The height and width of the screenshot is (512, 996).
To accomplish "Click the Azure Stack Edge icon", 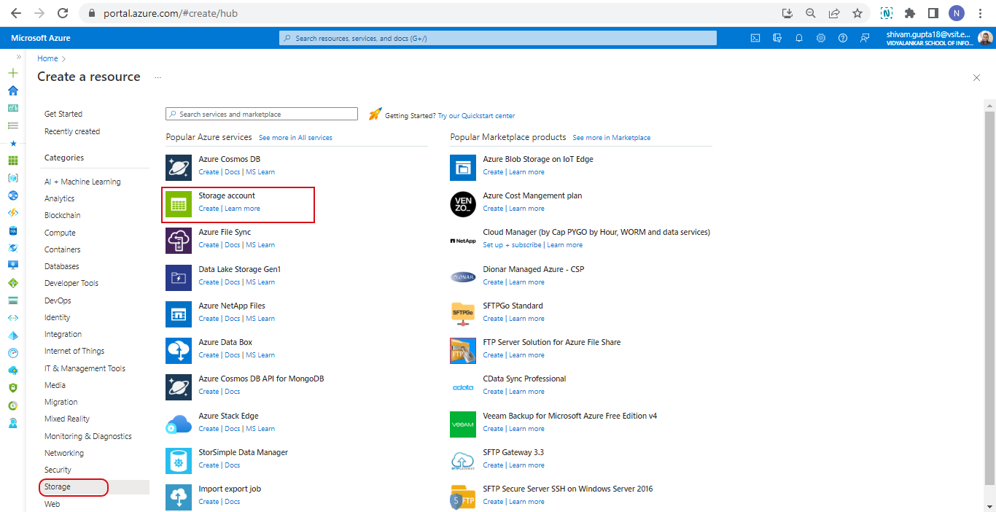I will pos(179,424).
